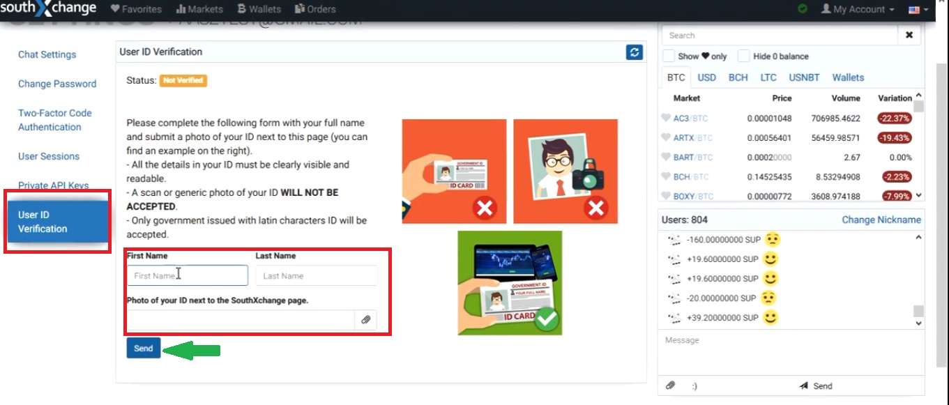Click the -19.43% variation badge

click(895, 138)
